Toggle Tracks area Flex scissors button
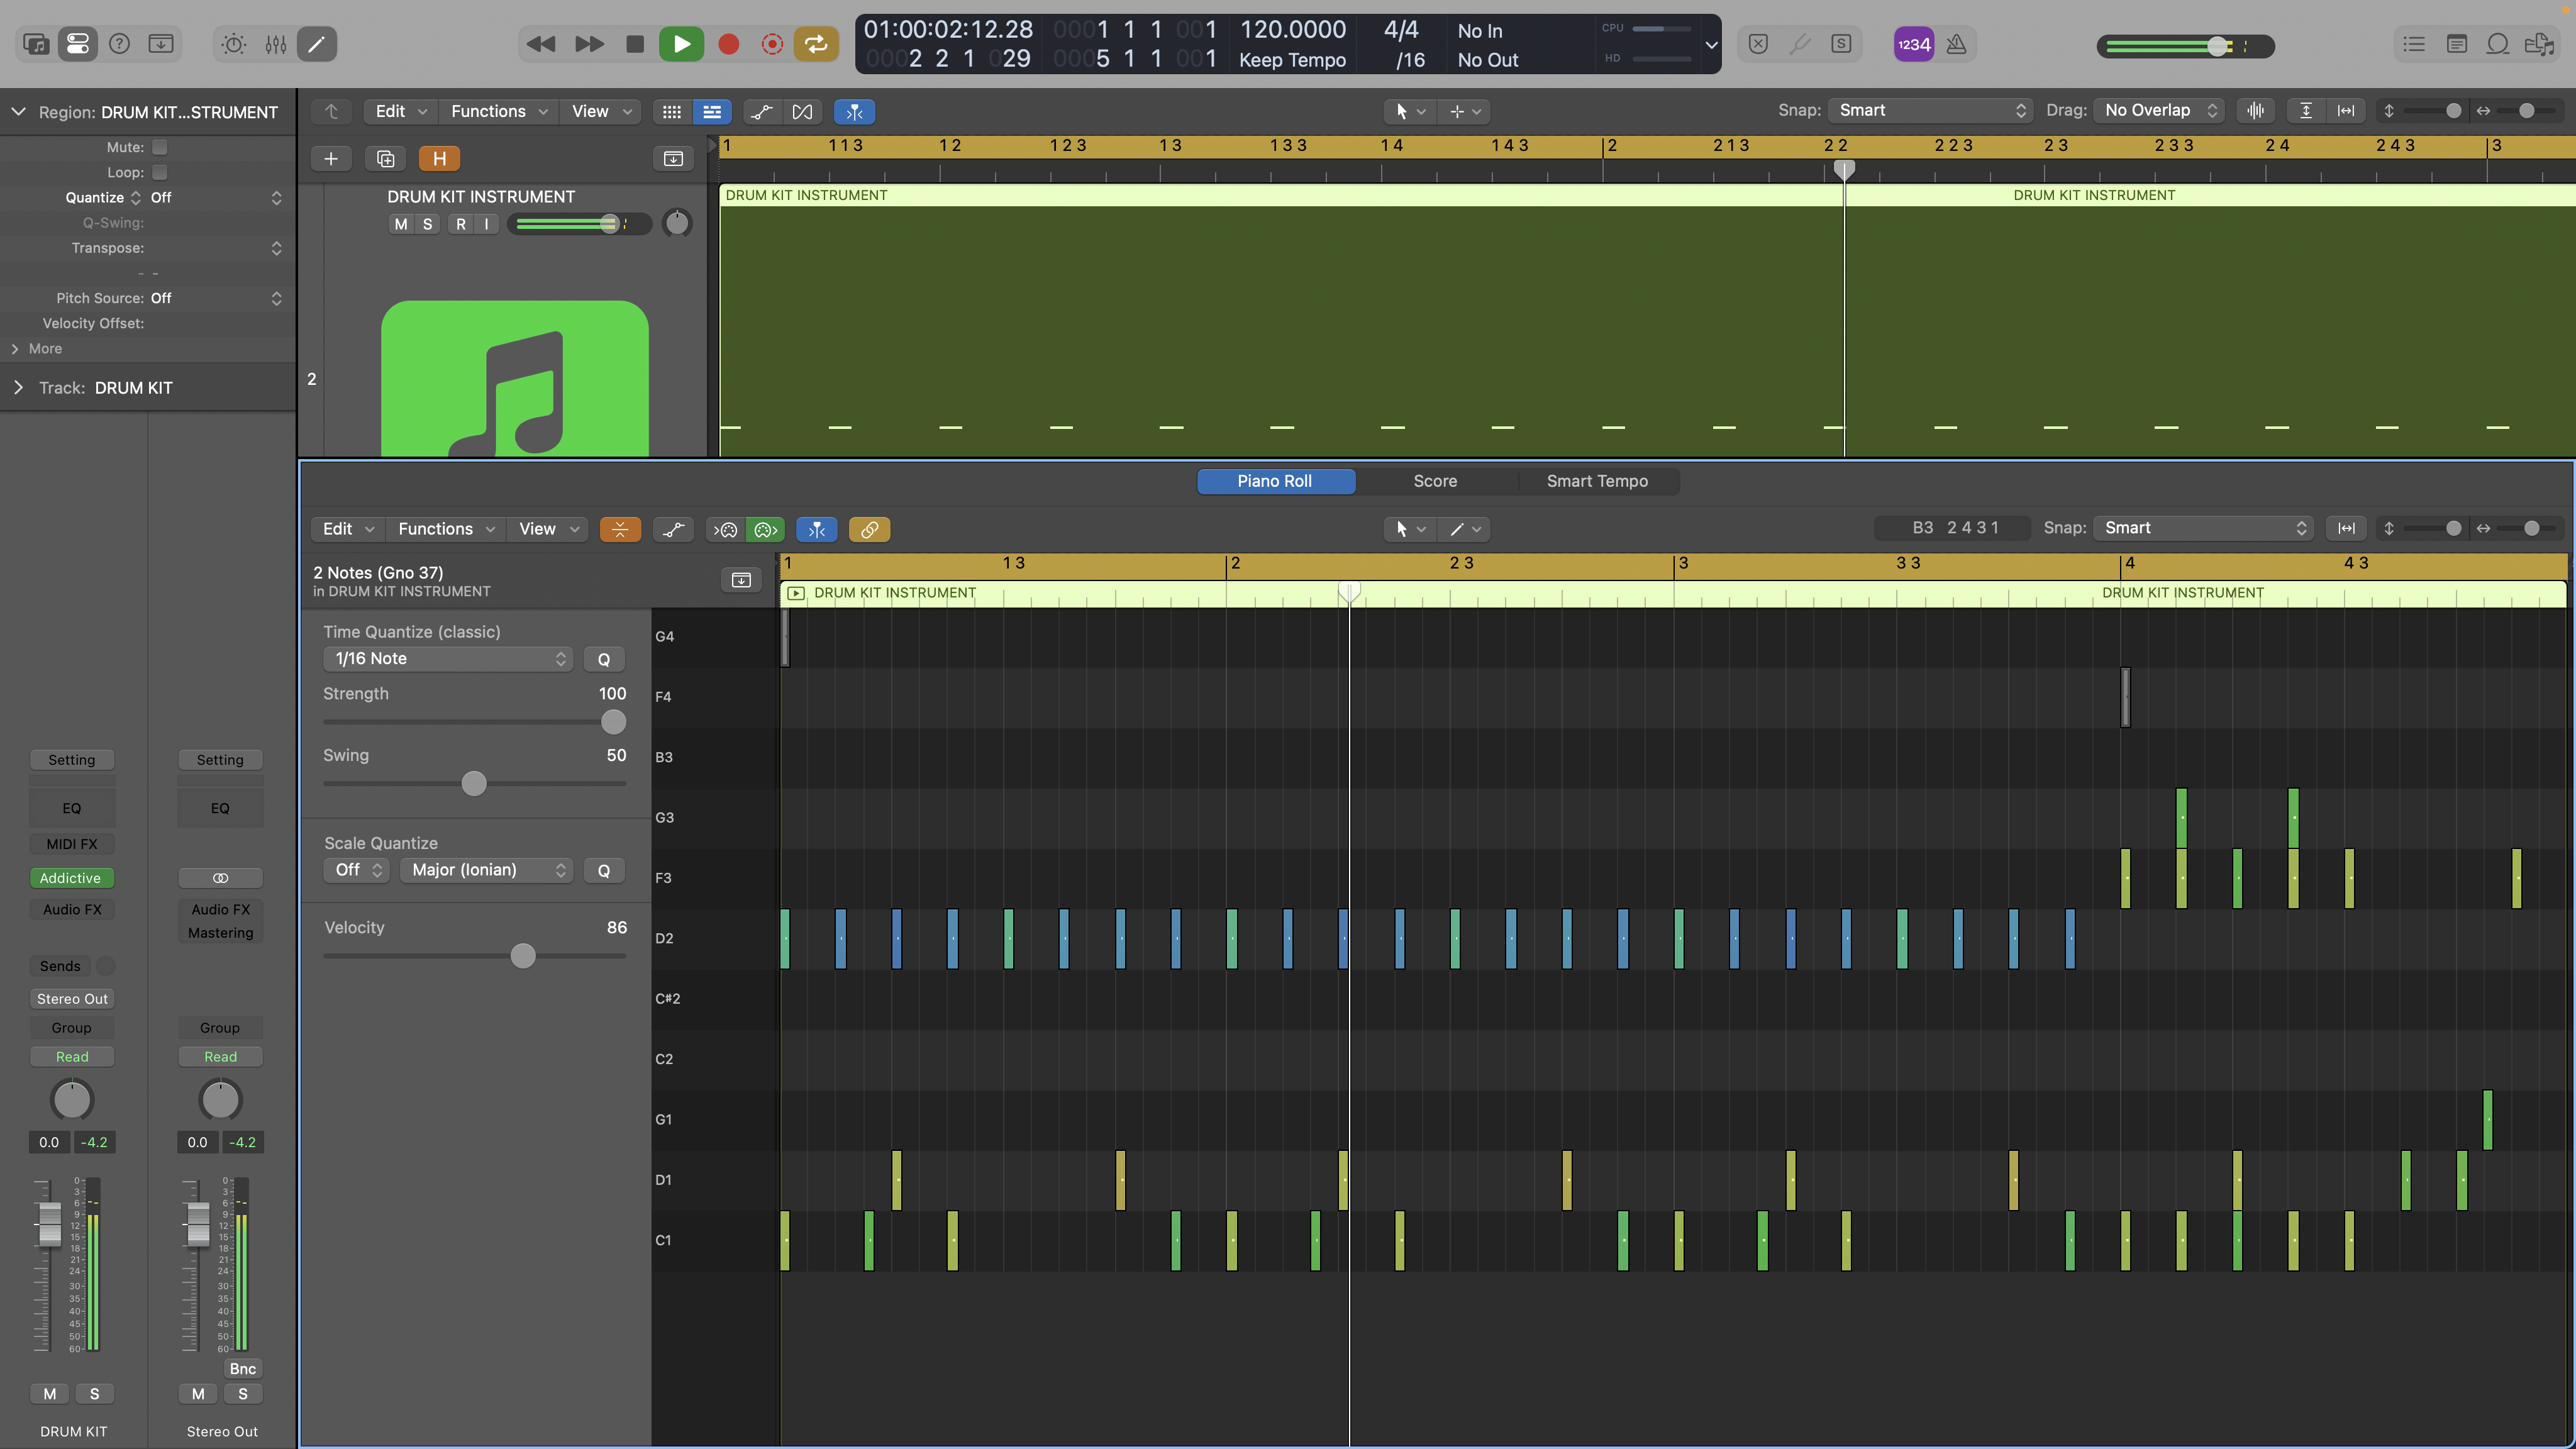2576x1449 pixels. point(802,111)
